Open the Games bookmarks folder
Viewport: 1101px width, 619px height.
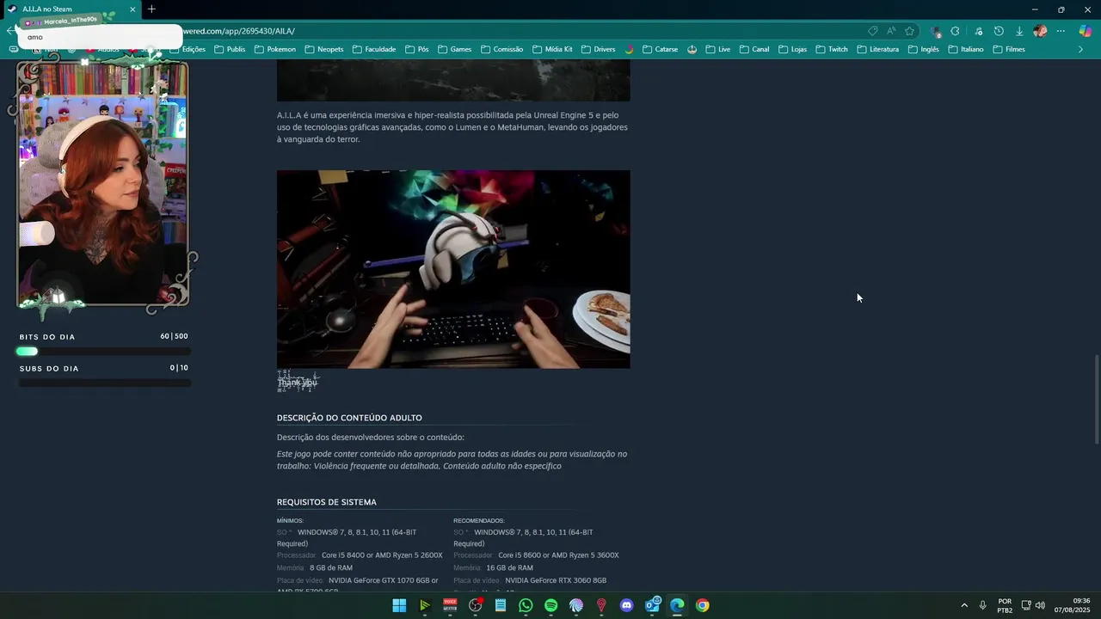pyautogui.click(x=454, y=49)
